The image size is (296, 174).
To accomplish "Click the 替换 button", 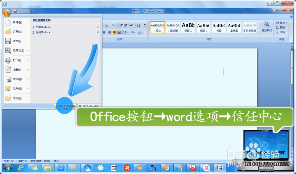I will coord(281,27).
